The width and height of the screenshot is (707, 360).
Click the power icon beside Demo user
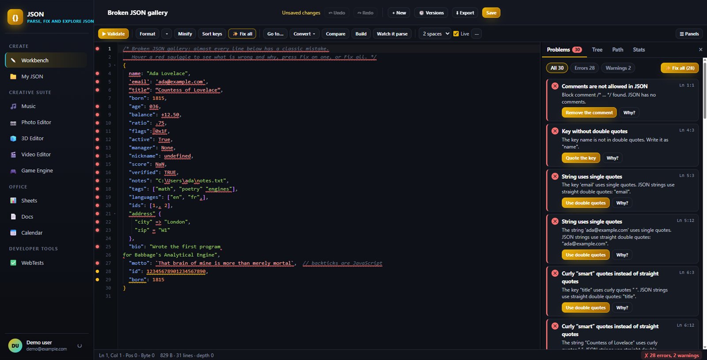click(x=80, y=346)
